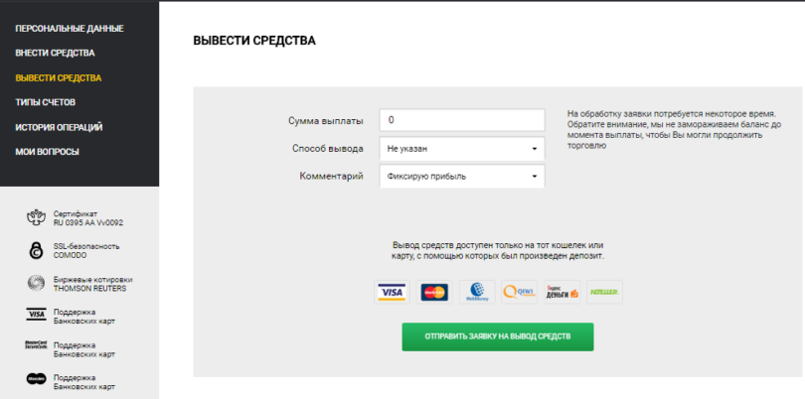Expand the Комментарий dropdown arrow
Viewport: 805px width, 399px height.
pos(535,177)
